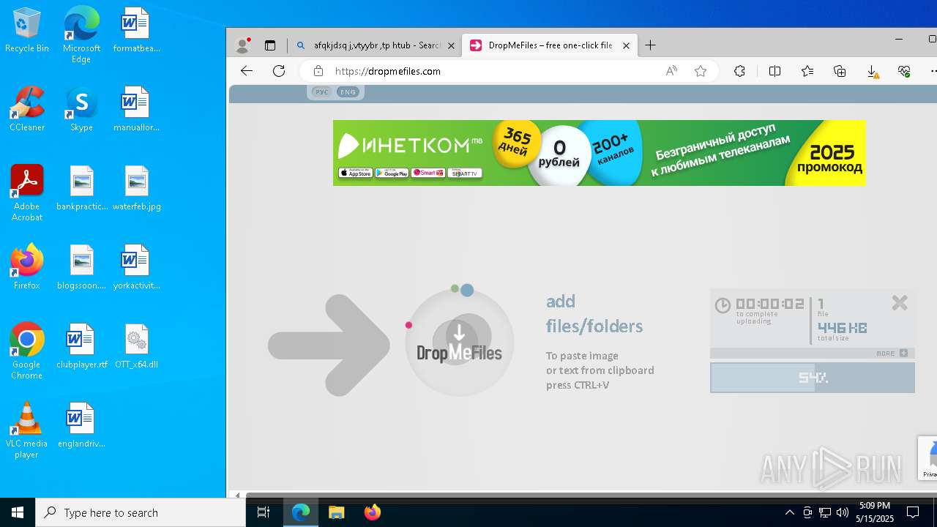
Task: Open Adobe Acrobat shortcut
Action: click(x=27, y=193)
